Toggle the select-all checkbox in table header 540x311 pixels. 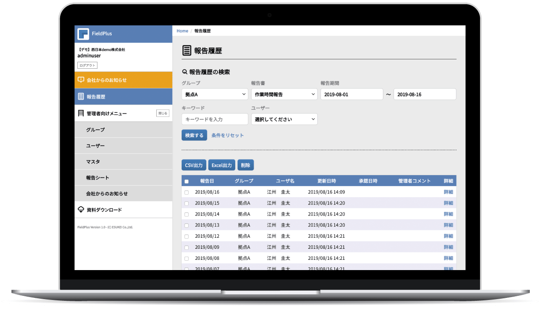click(187, 181)
